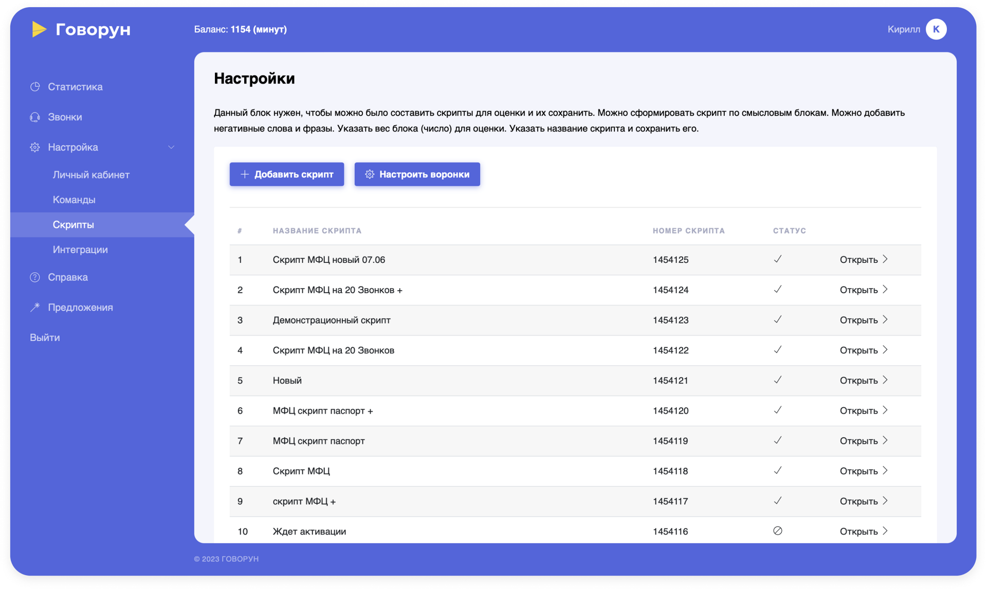Toggle status checkmark for Скрипт МФЦ новый 07.06
The width and height of the screenshot is (987, 589).
point(777,259)
